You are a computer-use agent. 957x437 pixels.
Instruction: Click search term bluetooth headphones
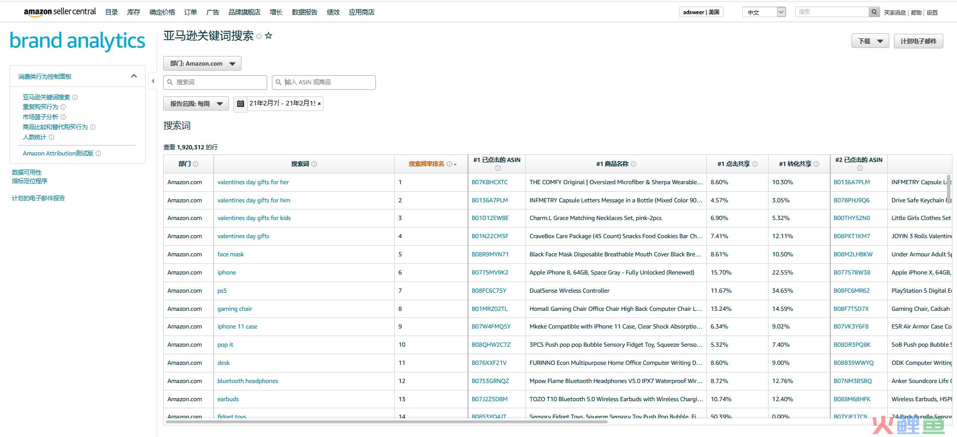(x=248, y=381)
